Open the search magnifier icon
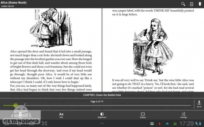This screenshot has height=127, width=204. [x=183, y=4]
